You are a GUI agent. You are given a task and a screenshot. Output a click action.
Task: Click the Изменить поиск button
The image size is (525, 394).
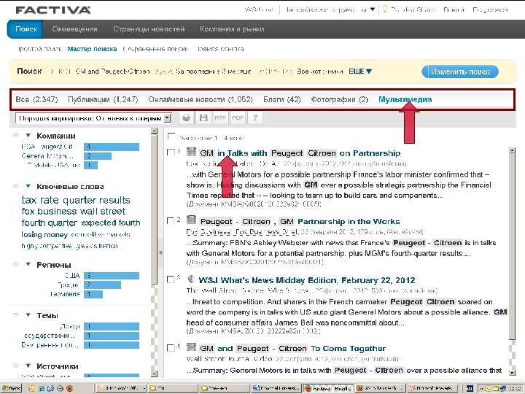(460, 72)
